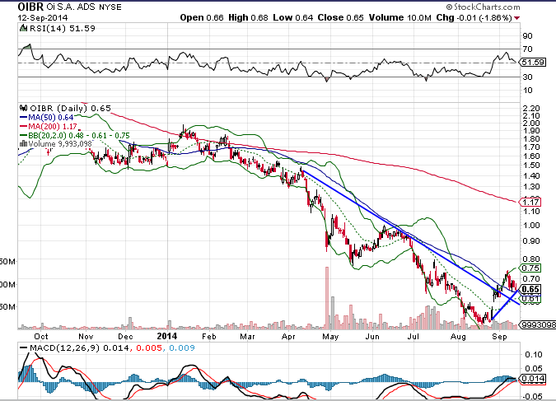Click the 51.59 RSI value tag
Image resolution: width=556 pixels, height=401 pixels.
point(533,63)
